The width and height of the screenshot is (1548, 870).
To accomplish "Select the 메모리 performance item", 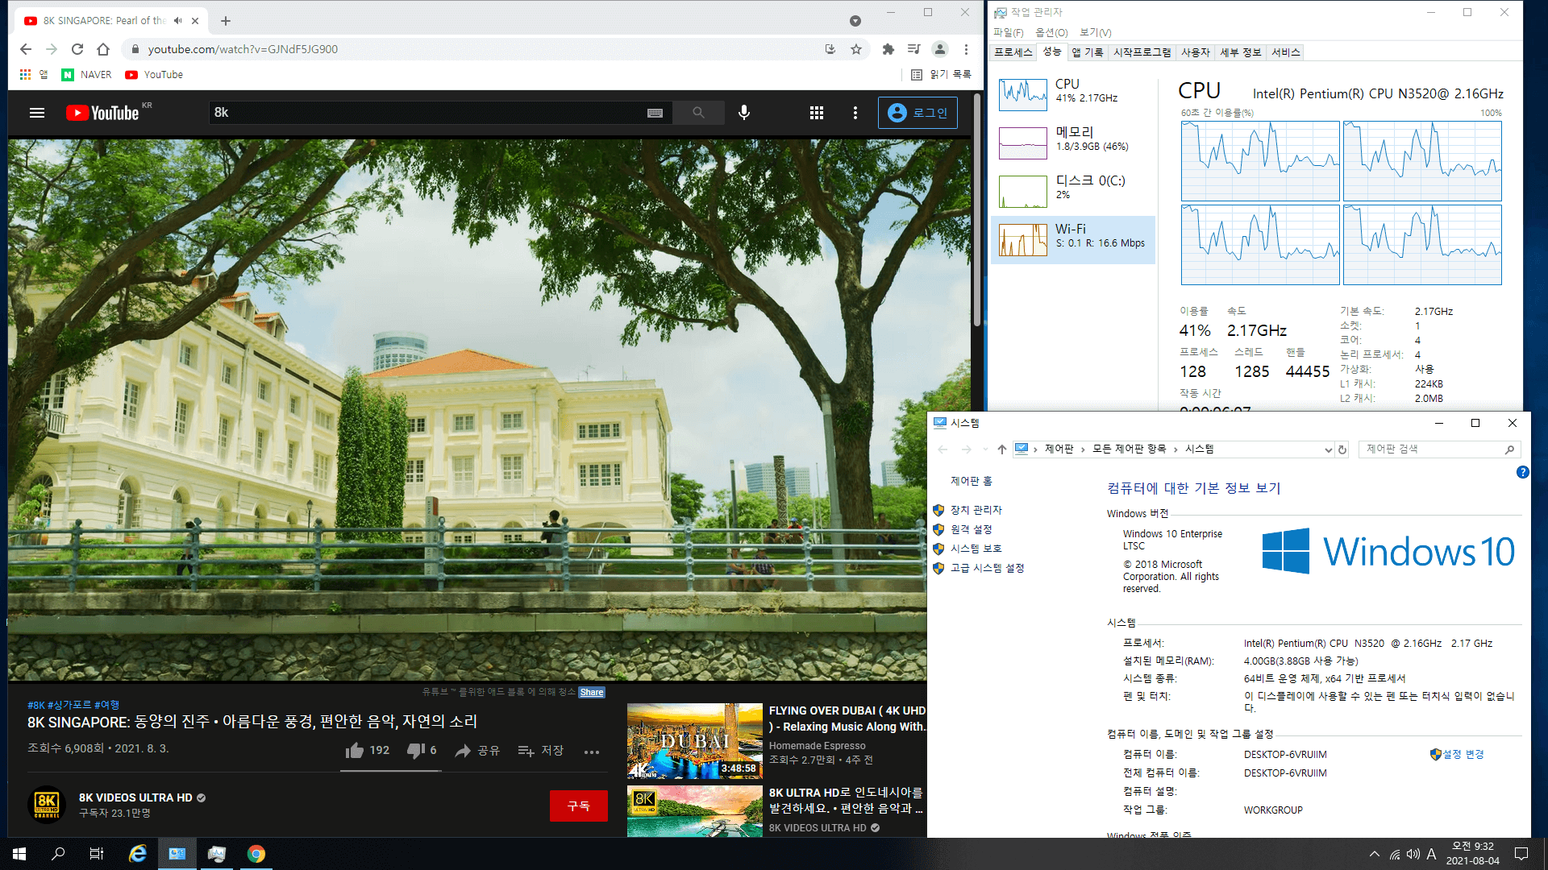I will pos(1073,143).
